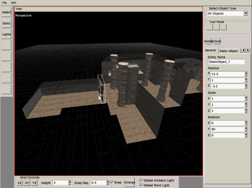Show next tab with right arrow
The width and height of the screenshot is (252, 188).
coord(248,50)
